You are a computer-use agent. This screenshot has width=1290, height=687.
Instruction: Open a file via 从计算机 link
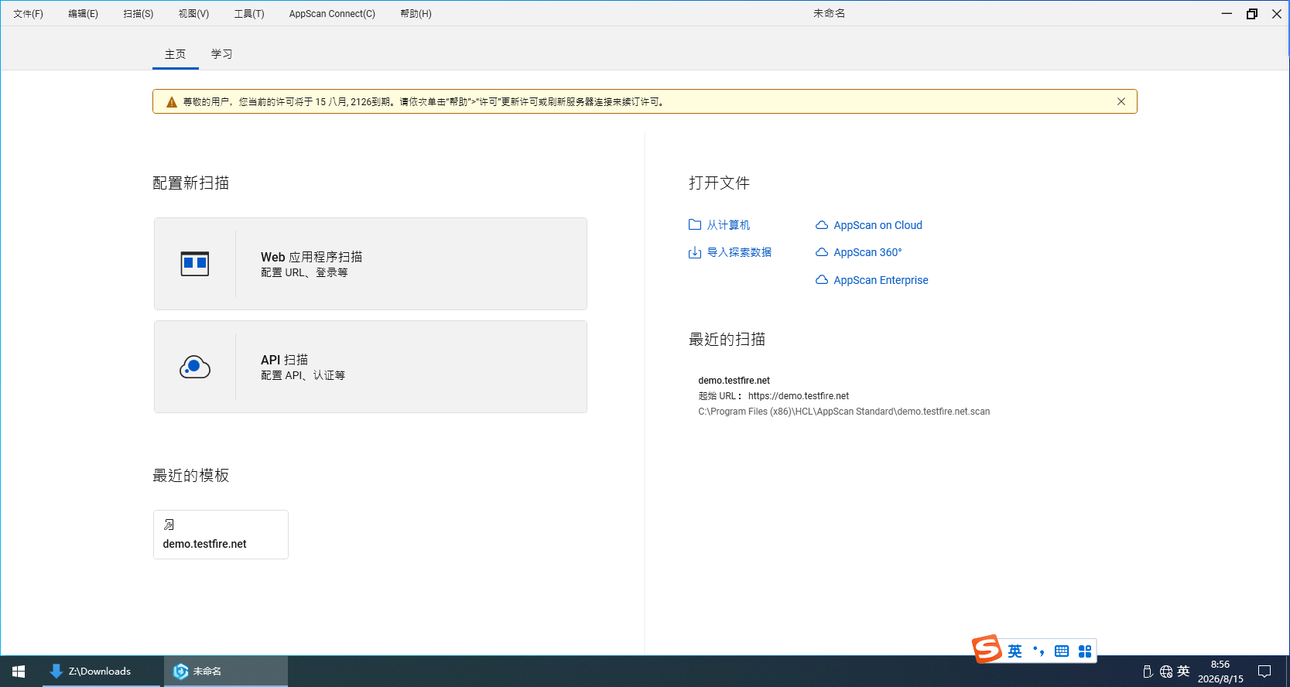(x=728, y=225)
